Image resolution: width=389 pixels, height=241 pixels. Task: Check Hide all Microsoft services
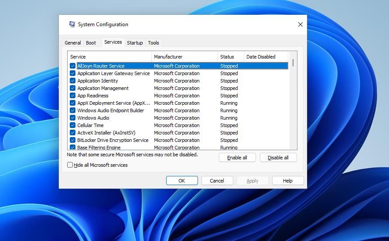pos(70,165)
